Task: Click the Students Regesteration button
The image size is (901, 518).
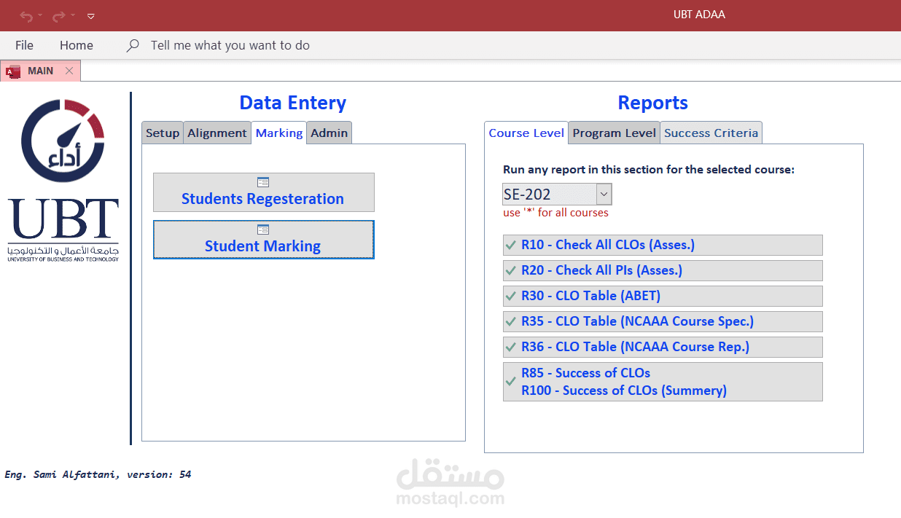Action: [x=264, y=192]
